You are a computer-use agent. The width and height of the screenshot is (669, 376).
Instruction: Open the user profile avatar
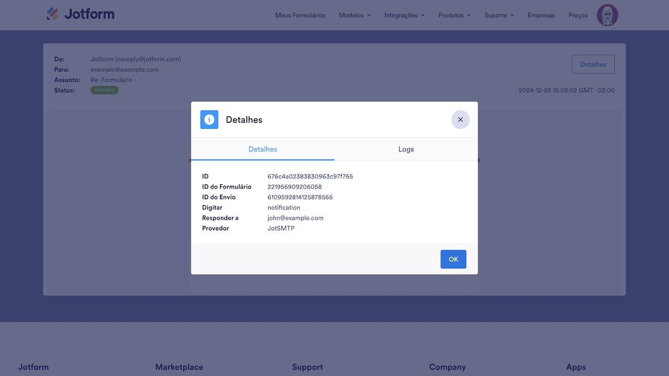pos(607,15)
